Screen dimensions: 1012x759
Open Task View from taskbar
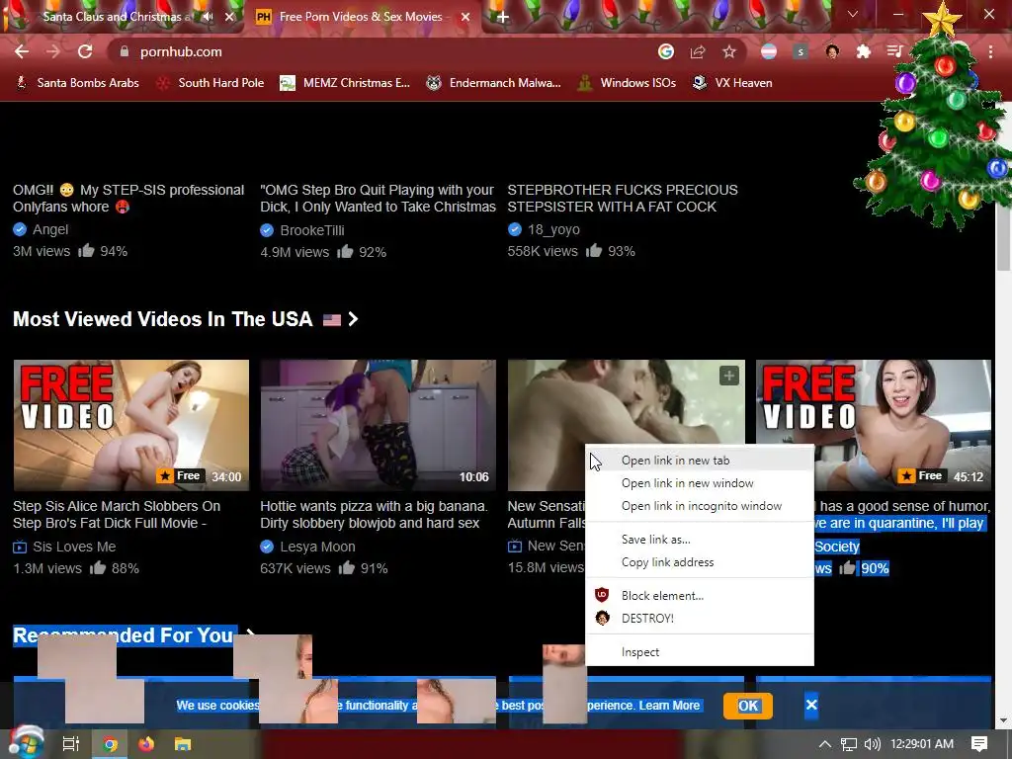(70, 744)
